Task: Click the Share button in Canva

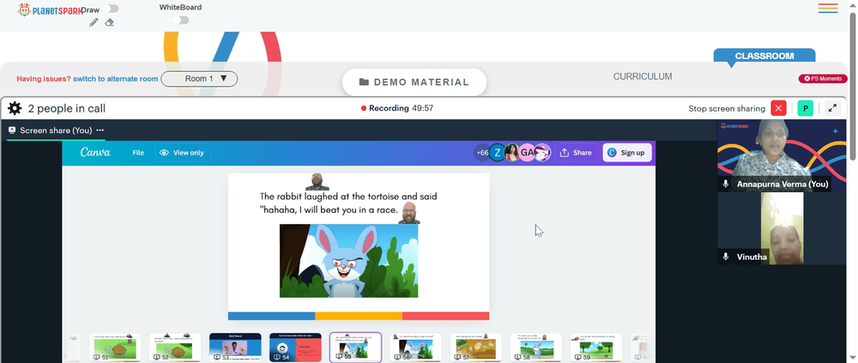Action: (577, 153)
